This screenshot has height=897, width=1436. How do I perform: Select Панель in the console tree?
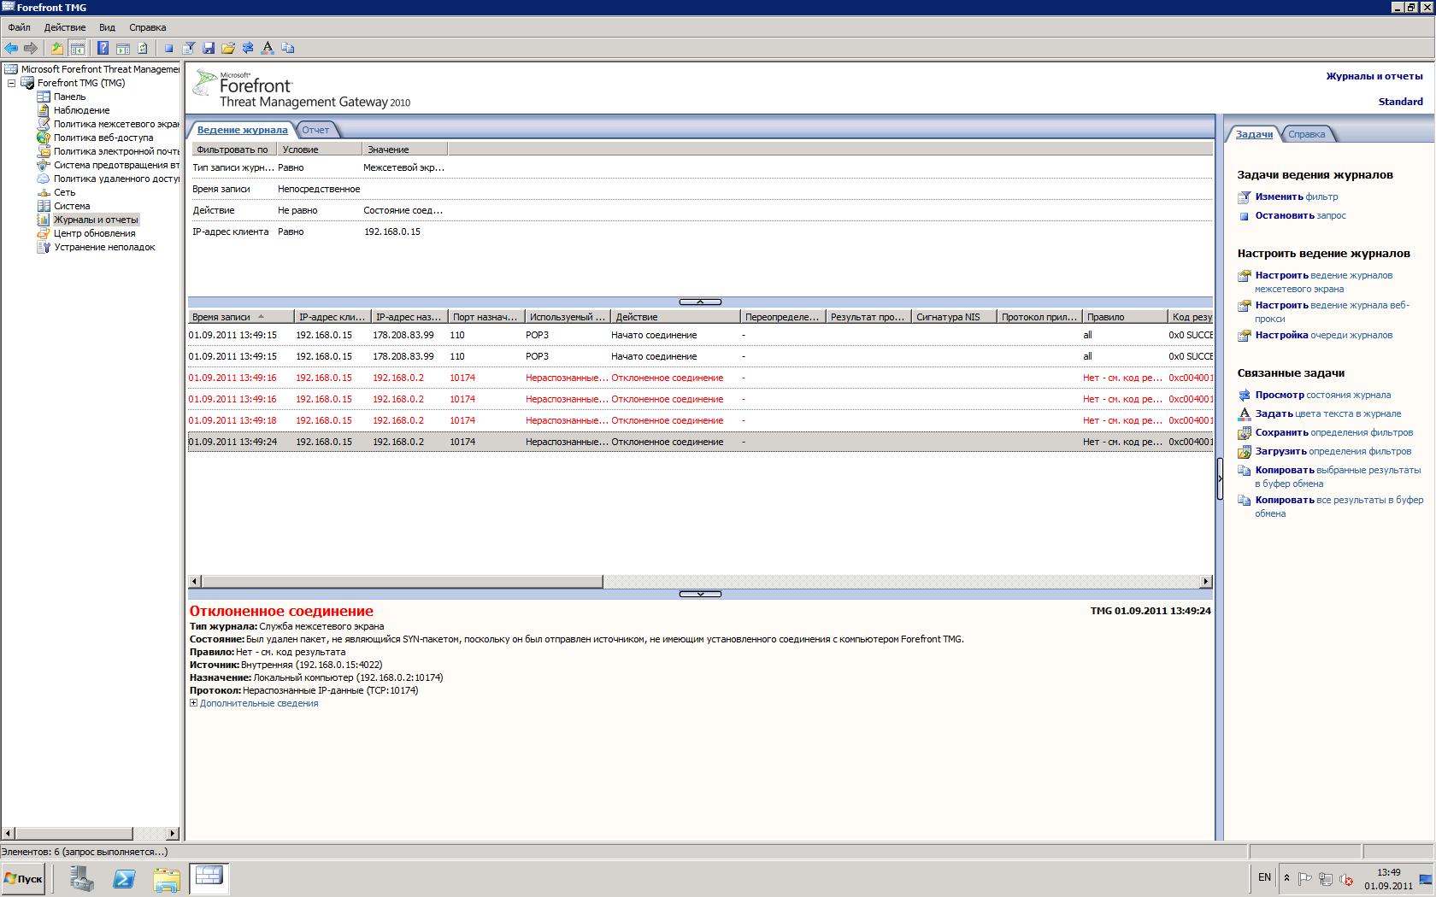(x=69, y=97)
